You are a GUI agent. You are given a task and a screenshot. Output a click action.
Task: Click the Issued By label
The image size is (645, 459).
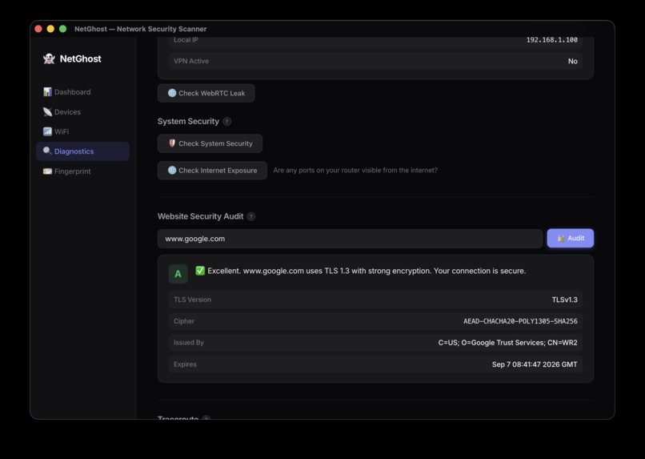[x=188, y=343]
